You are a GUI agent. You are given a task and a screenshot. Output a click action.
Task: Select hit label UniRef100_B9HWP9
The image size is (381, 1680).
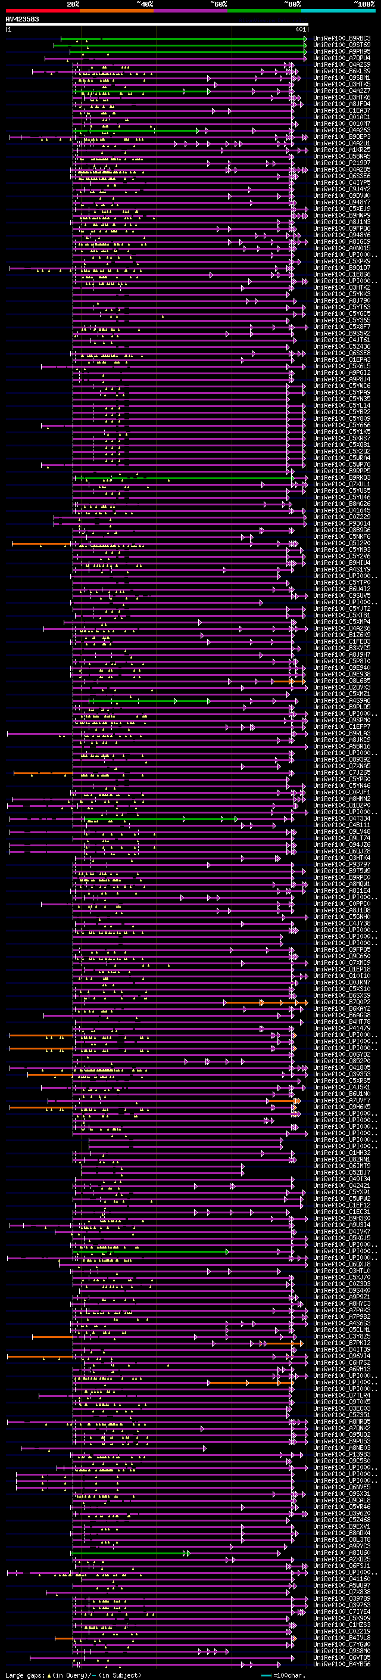342,215
